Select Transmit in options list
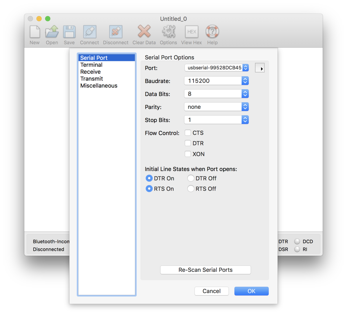Screen dimensions: 347x313 107,79
